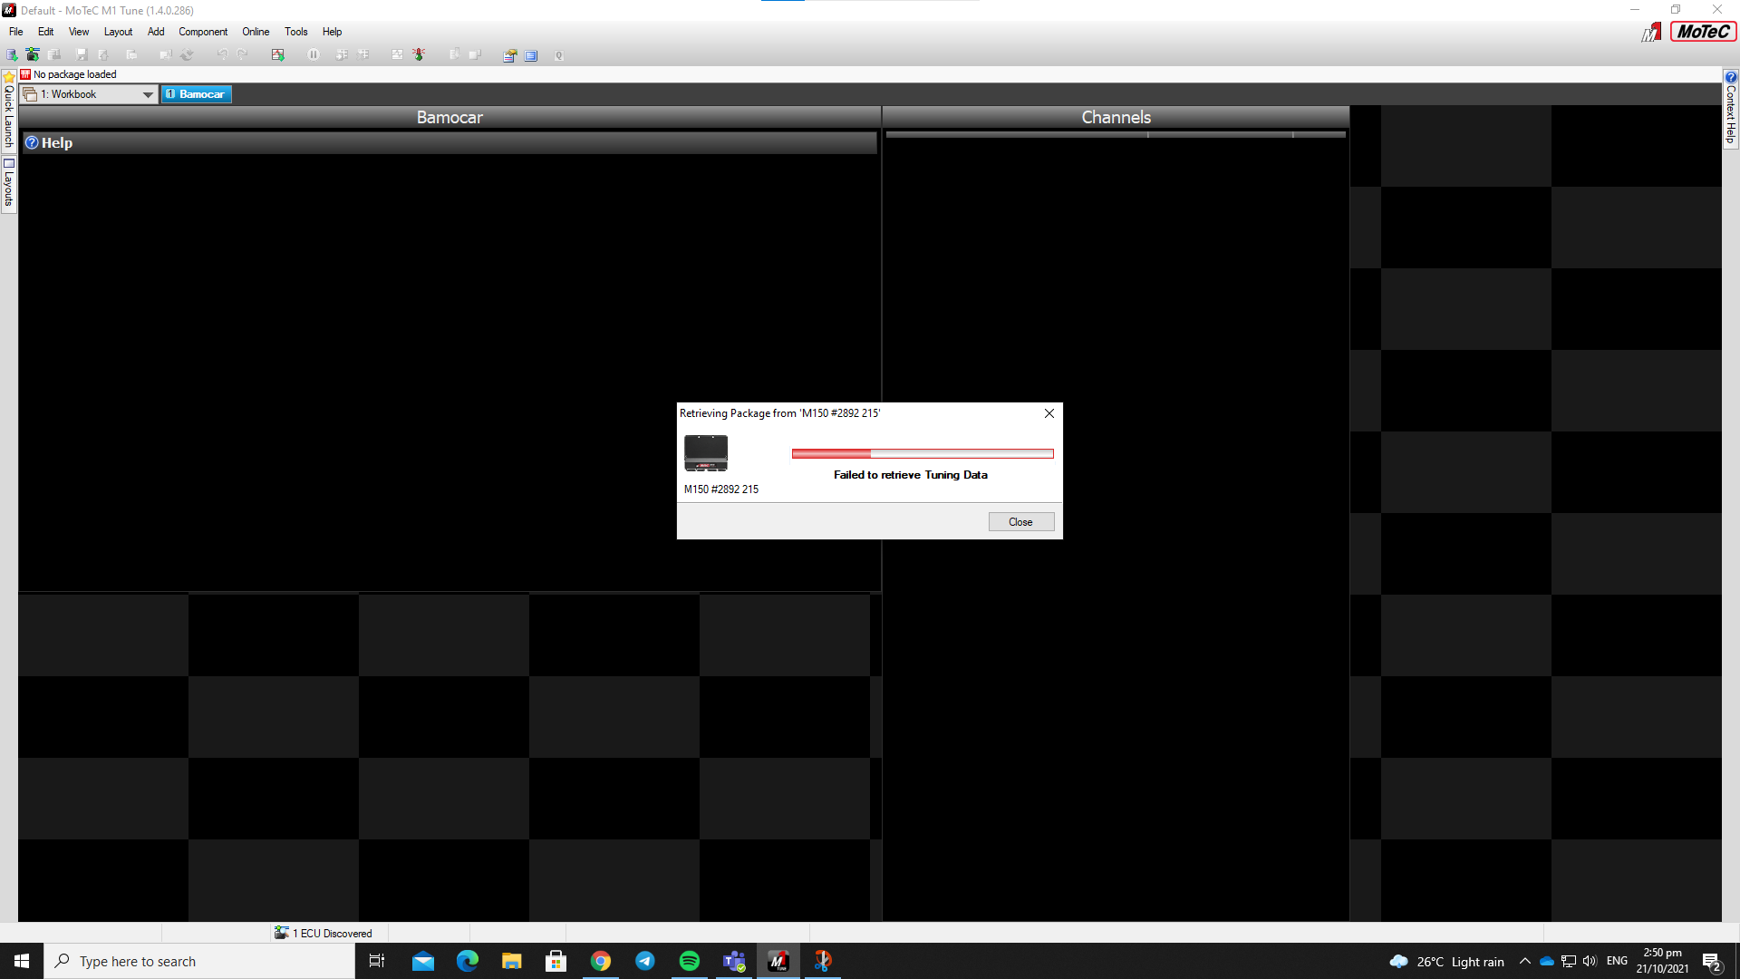Image resolution: width=1740 pixels, height=979 pixels.
Task: Click the 'No package loaded' label
Action: [x=75, y=74]
